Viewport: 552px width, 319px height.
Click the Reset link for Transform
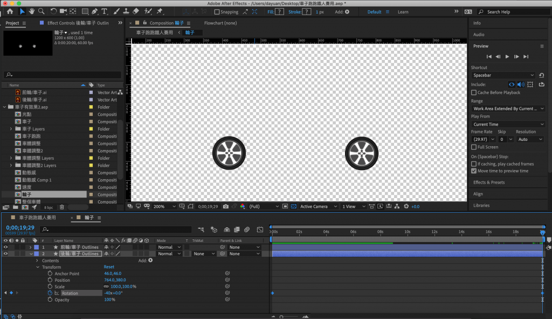point(109,267)
